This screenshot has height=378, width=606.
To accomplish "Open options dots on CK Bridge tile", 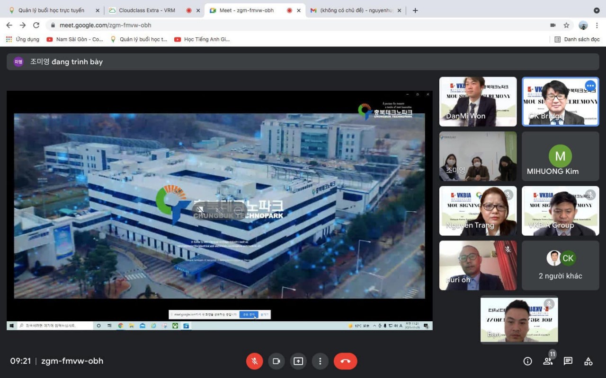I will (x=590, y=86).
